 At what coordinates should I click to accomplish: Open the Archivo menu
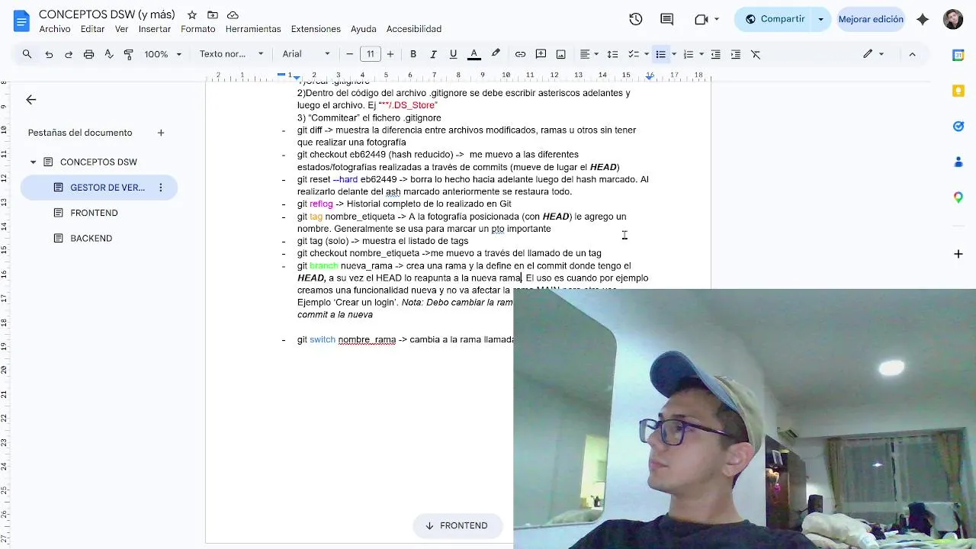pyautogui.click(x=55, y=29)
